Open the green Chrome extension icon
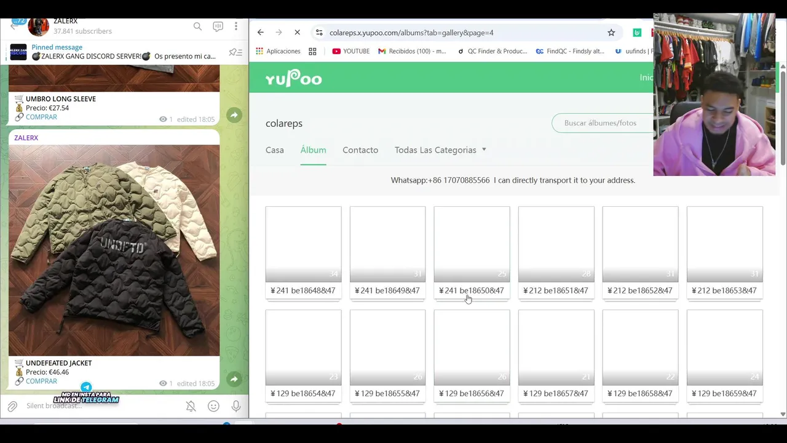Image resolution: width=787 pixels, height=443 pixels. click(637, 33)
